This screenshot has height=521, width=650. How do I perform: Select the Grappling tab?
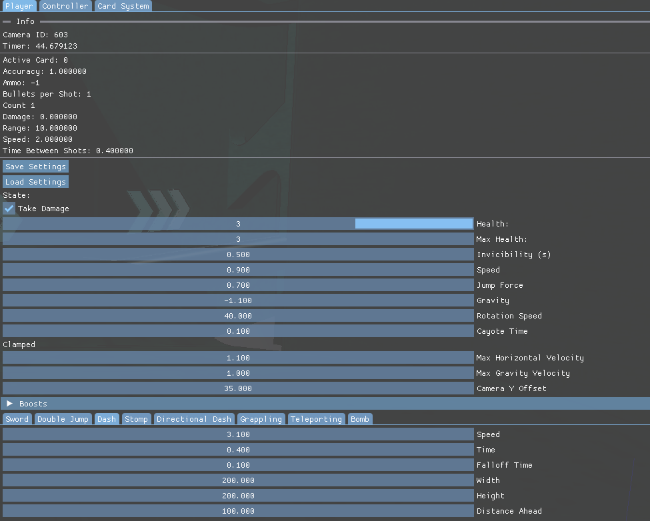pos(261,419)
